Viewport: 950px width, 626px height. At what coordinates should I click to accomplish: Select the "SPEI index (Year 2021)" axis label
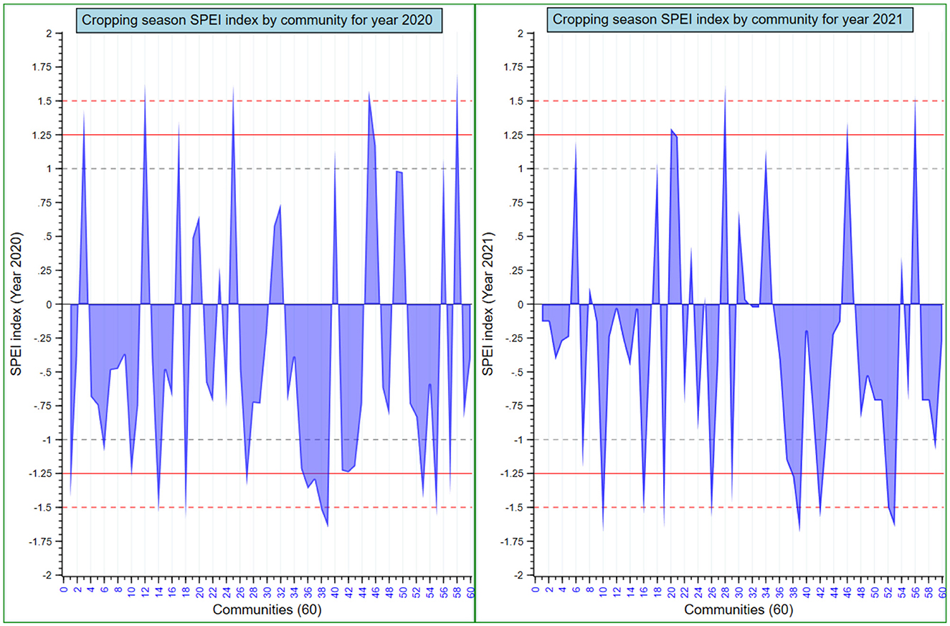click(488, 304)
